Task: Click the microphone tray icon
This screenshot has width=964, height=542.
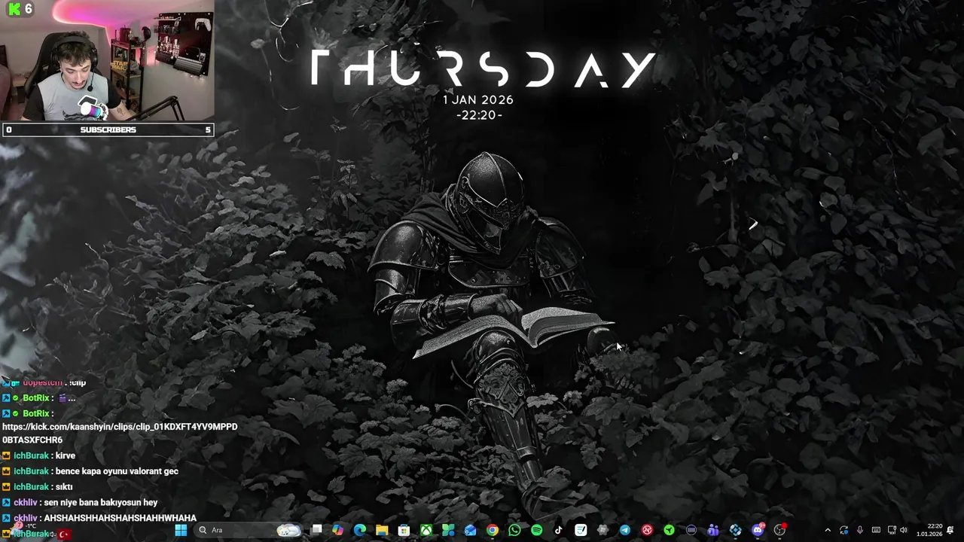Action: [860, 530]
